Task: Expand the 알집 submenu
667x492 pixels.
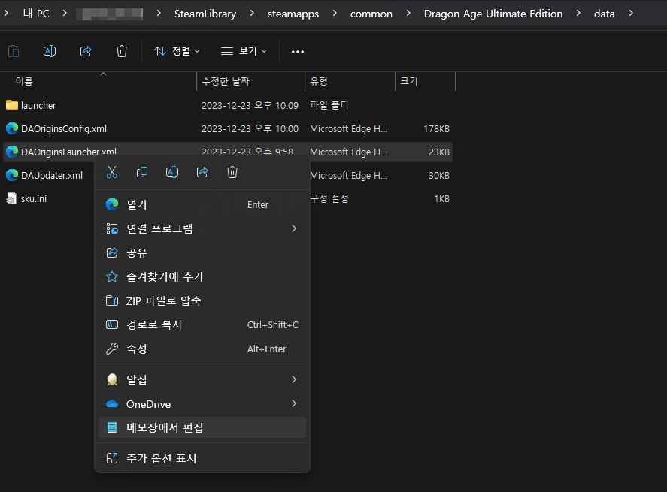Action: (x=294, y=379)
